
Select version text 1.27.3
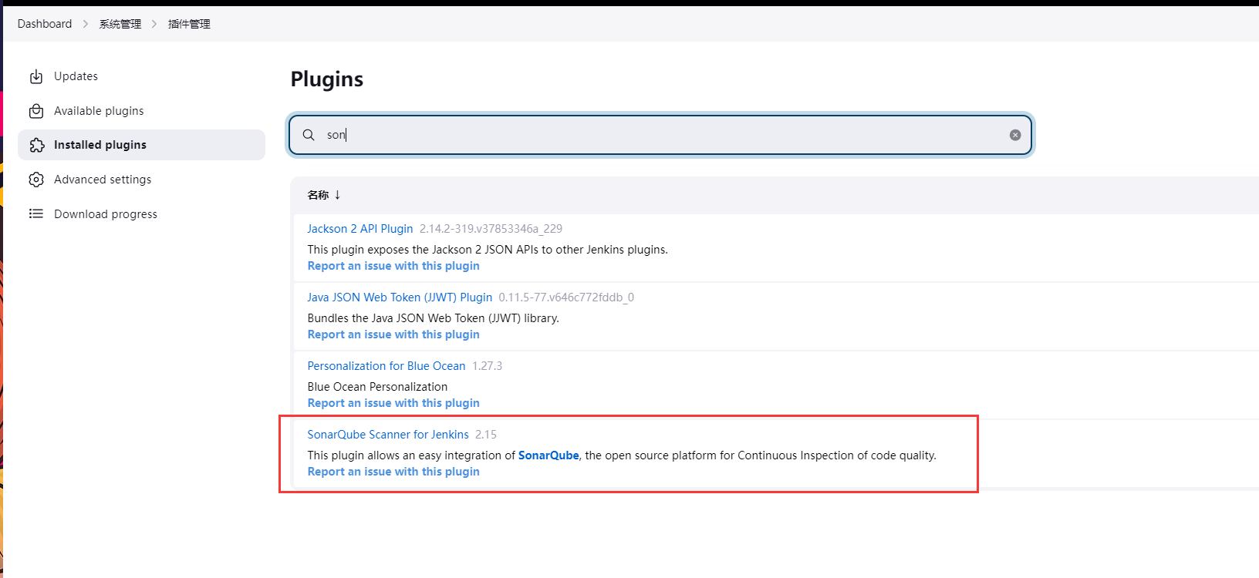coord(488,366)
